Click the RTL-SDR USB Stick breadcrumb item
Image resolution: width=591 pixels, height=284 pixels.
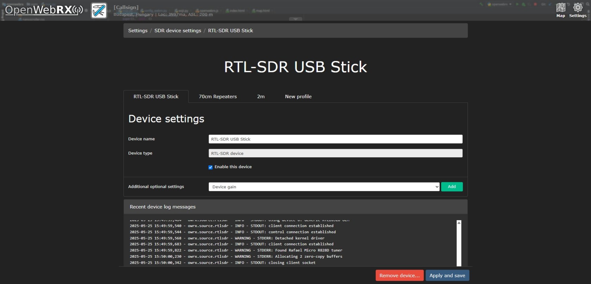230,31
